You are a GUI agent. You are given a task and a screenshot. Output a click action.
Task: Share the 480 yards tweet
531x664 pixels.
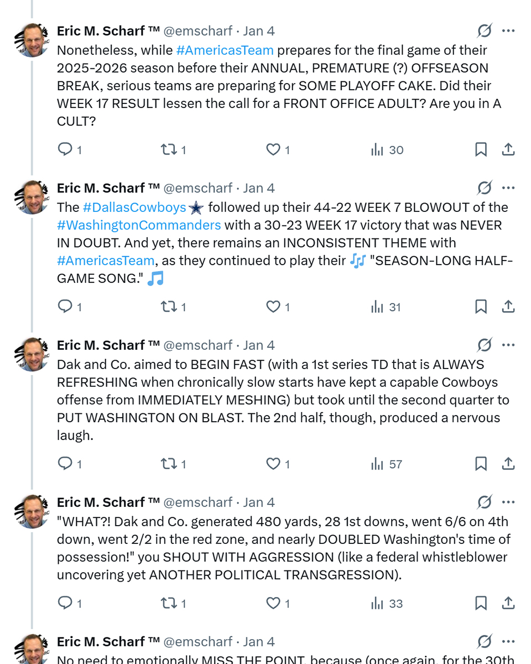point(508,603)
